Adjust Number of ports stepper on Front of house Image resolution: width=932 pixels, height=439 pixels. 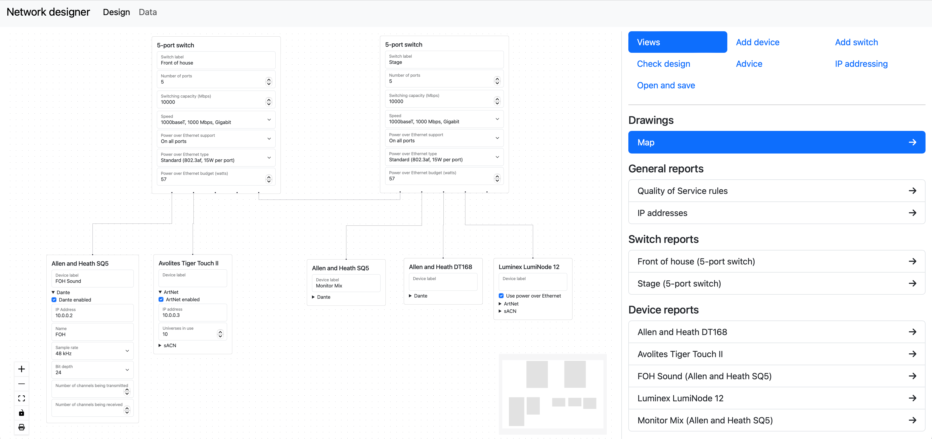268,82
